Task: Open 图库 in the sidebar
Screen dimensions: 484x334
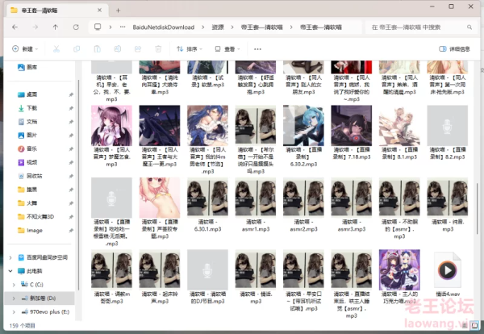Action: point(27,67)
